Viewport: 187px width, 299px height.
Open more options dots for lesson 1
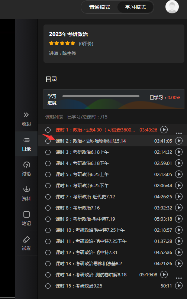tap(178, 133)
